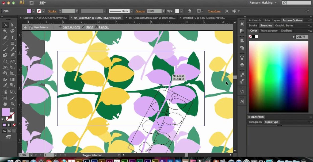Pick a color from the spectrum ramp
This screenshot has height=162, width=313.
[278, 77]
